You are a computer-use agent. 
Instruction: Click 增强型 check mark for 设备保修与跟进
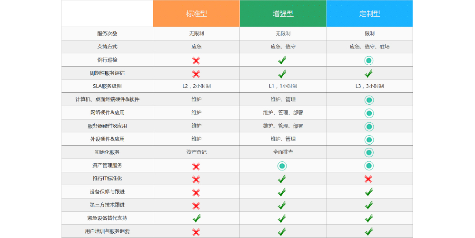(x=282, y=192)
